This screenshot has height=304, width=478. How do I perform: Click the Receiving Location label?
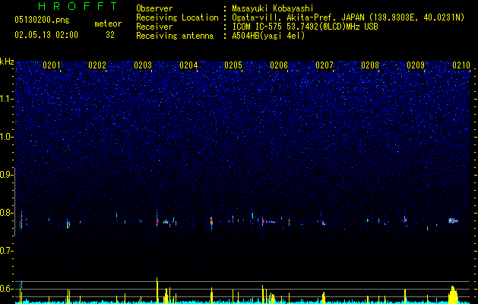tap(177, 17)
